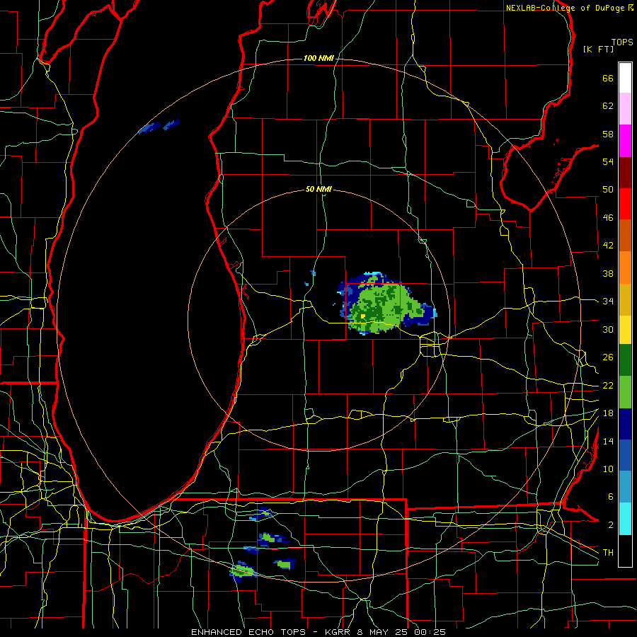Select the dark green legend swatch
The image size is (637, 637).
point(625,360)
